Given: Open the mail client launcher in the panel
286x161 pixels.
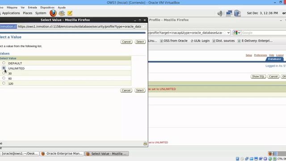Looking at the screenshot, I should point(62,13).
